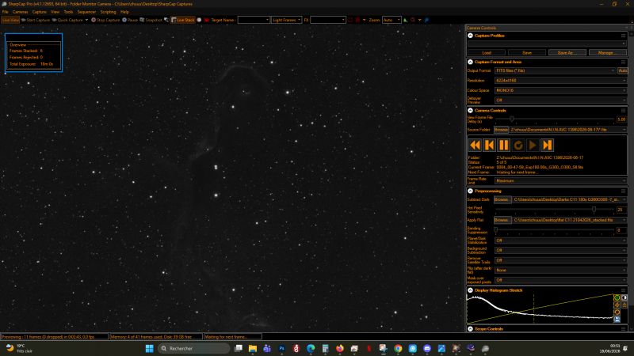Click Browse next to Subtract Dark
Screen dimensions: 634x356
click(502, 199)
